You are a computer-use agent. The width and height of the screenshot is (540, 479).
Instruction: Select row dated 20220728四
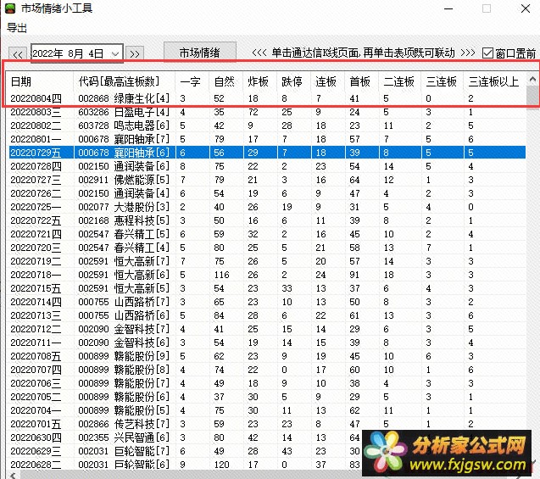[x=265, y=166]
